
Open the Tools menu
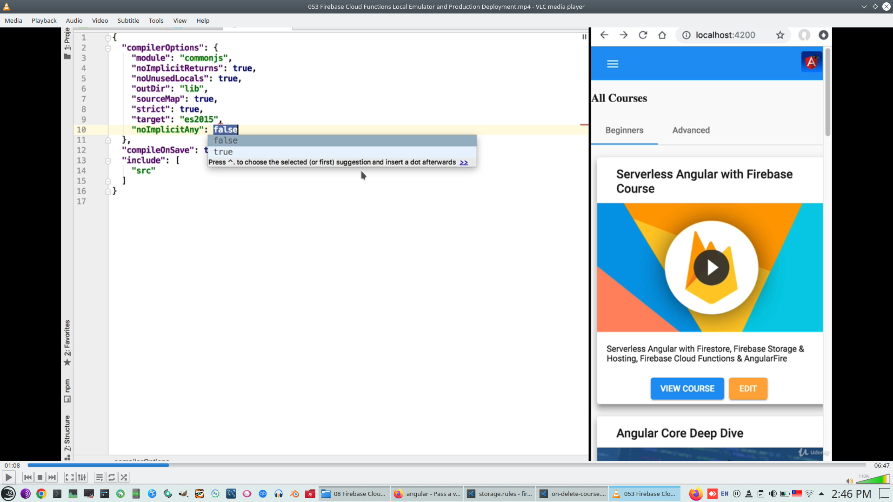click(x=156, y=20)
